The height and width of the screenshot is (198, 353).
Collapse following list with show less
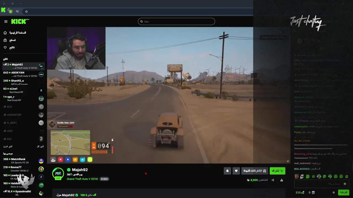pyautogui.click(x=40, y=147)
